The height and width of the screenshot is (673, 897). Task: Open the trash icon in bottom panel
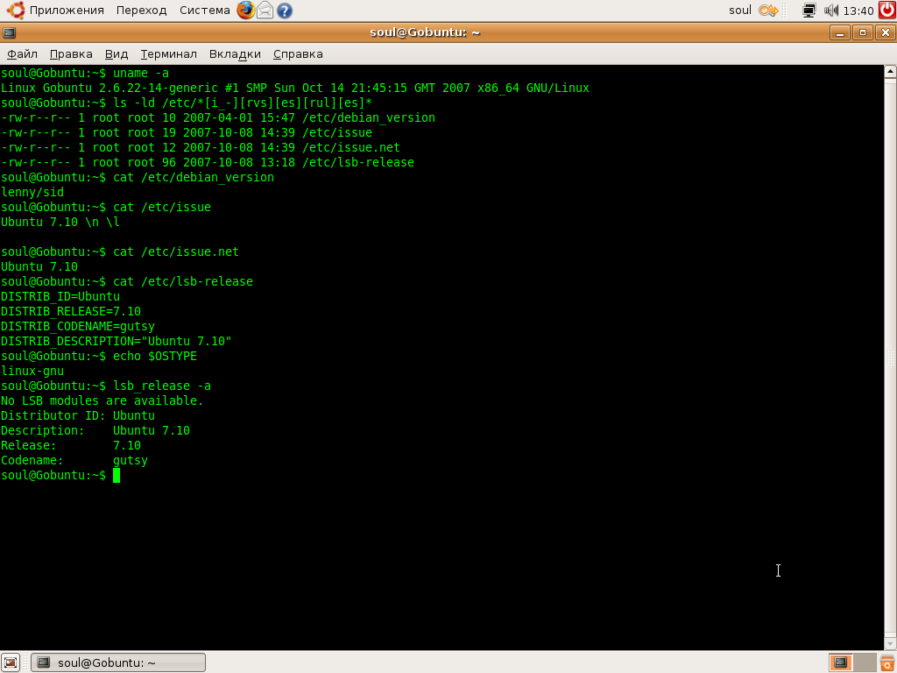tap(887, 662)
